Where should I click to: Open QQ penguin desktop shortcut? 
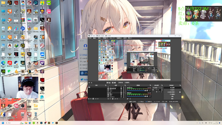click(10, 46)
